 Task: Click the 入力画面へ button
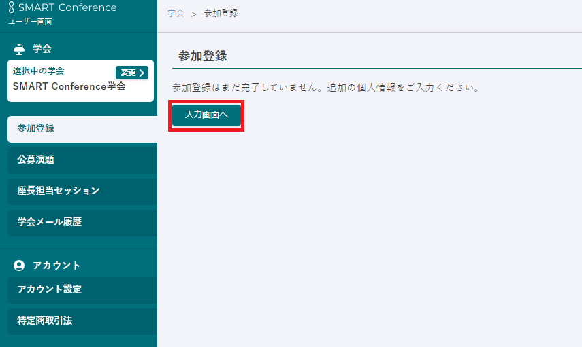pyautogui.click(x=206, y=115)
